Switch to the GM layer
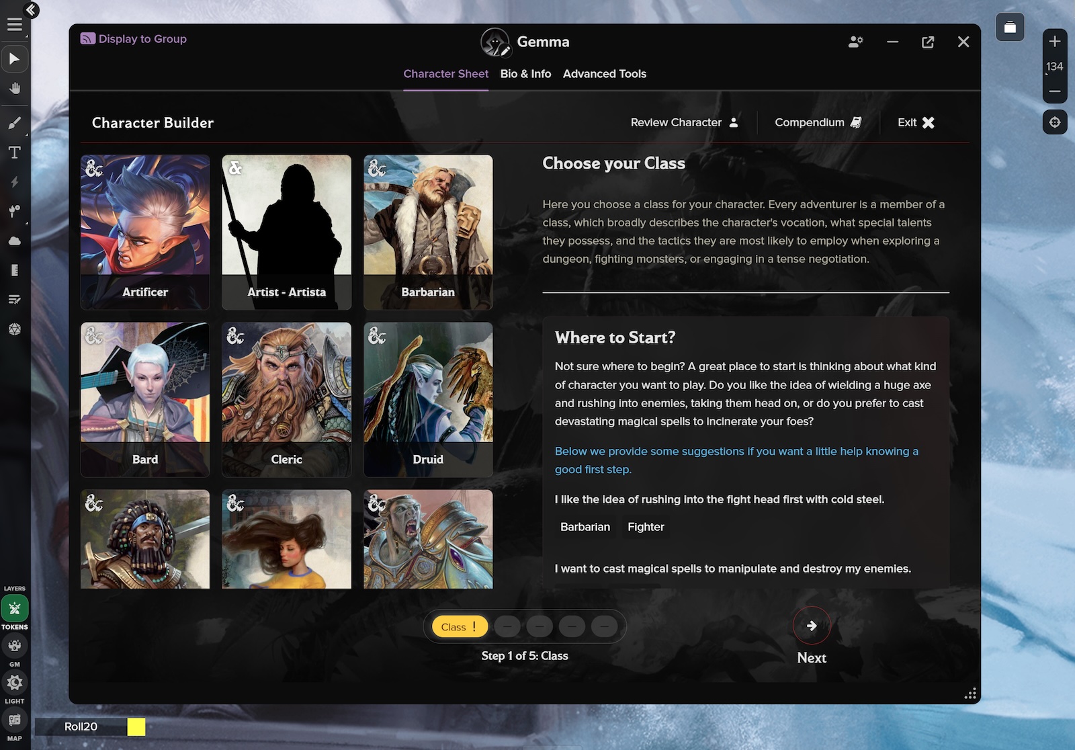This screenshot has height=750, width=1075. point(14,646)
